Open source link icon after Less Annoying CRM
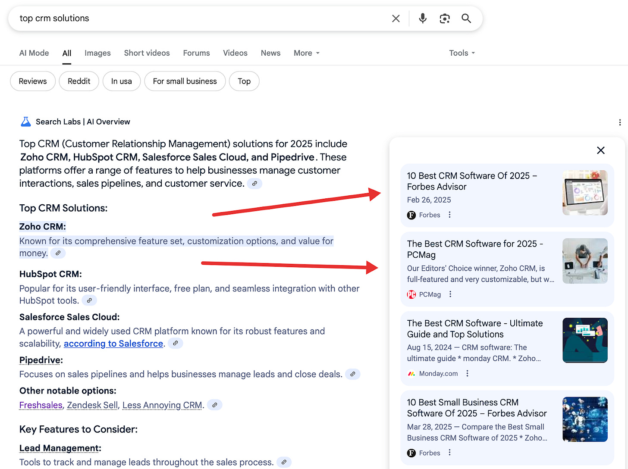This screenshot has width=628, height=469. pyautogui.click(x=214, y=405)
